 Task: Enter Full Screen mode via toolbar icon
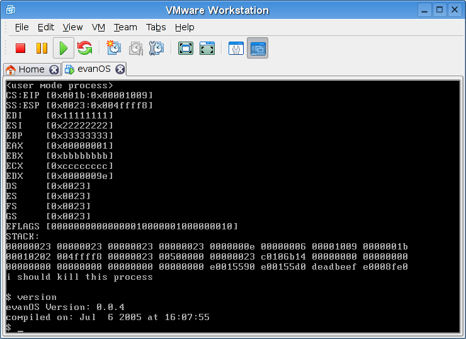click(x=185, y=48)
